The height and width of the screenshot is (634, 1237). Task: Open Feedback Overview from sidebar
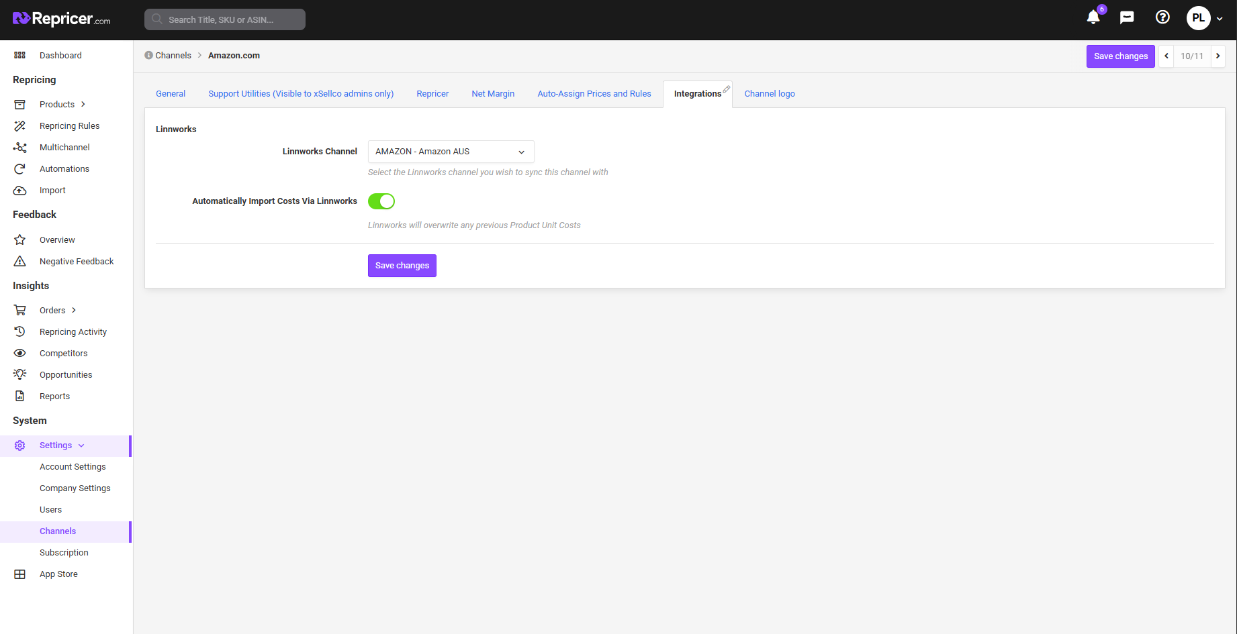pos(57,240)
